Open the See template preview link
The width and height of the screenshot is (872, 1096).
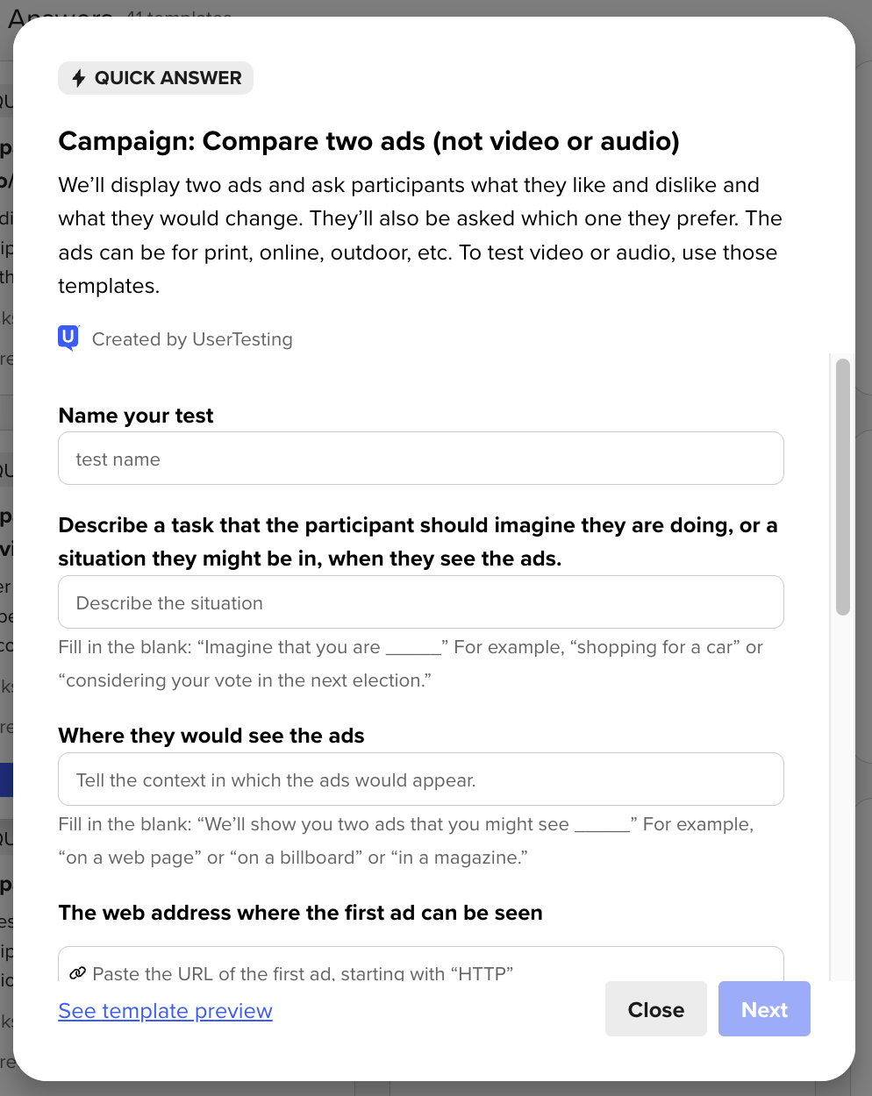(x=165, y=1010)
